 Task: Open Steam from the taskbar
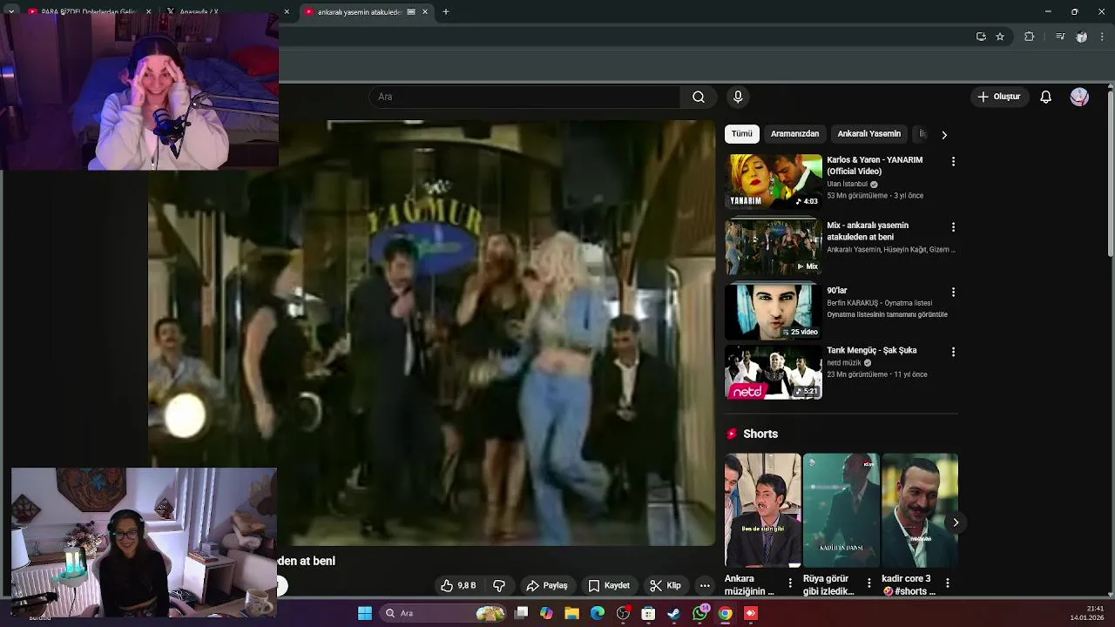tap(673, 614)
